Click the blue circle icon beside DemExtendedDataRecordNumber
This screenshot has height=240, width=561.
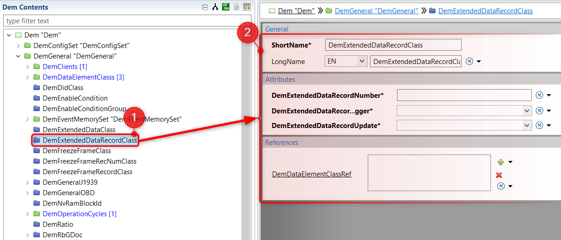(539, 95)
